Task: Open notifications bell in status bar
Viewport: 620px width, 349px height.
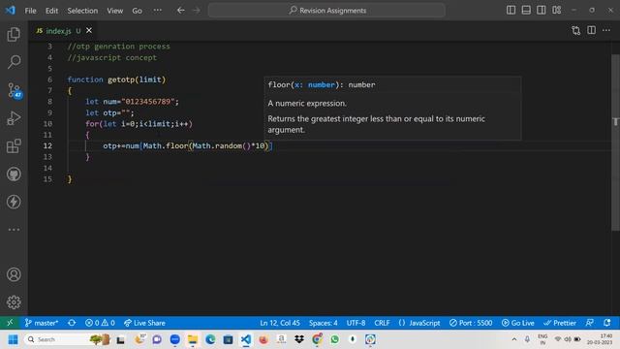Action: coord(607,323)
